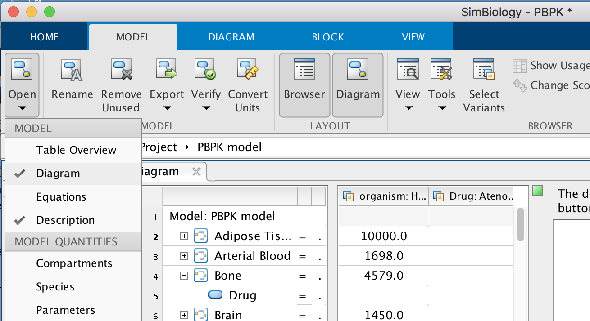The height and width of the screenshot is (321, 590).
Task: Expand the Adipose Tissue compartment
Action: (x=184, y=236)
